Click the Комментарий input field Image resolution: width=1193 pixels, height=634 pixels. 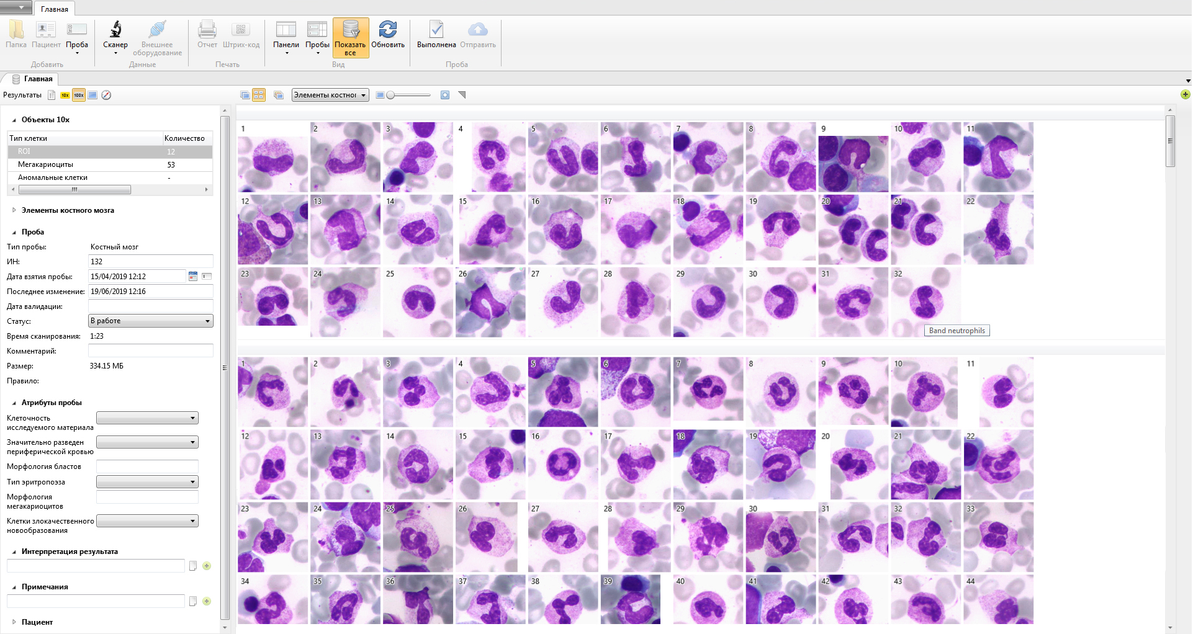point(151,351)
